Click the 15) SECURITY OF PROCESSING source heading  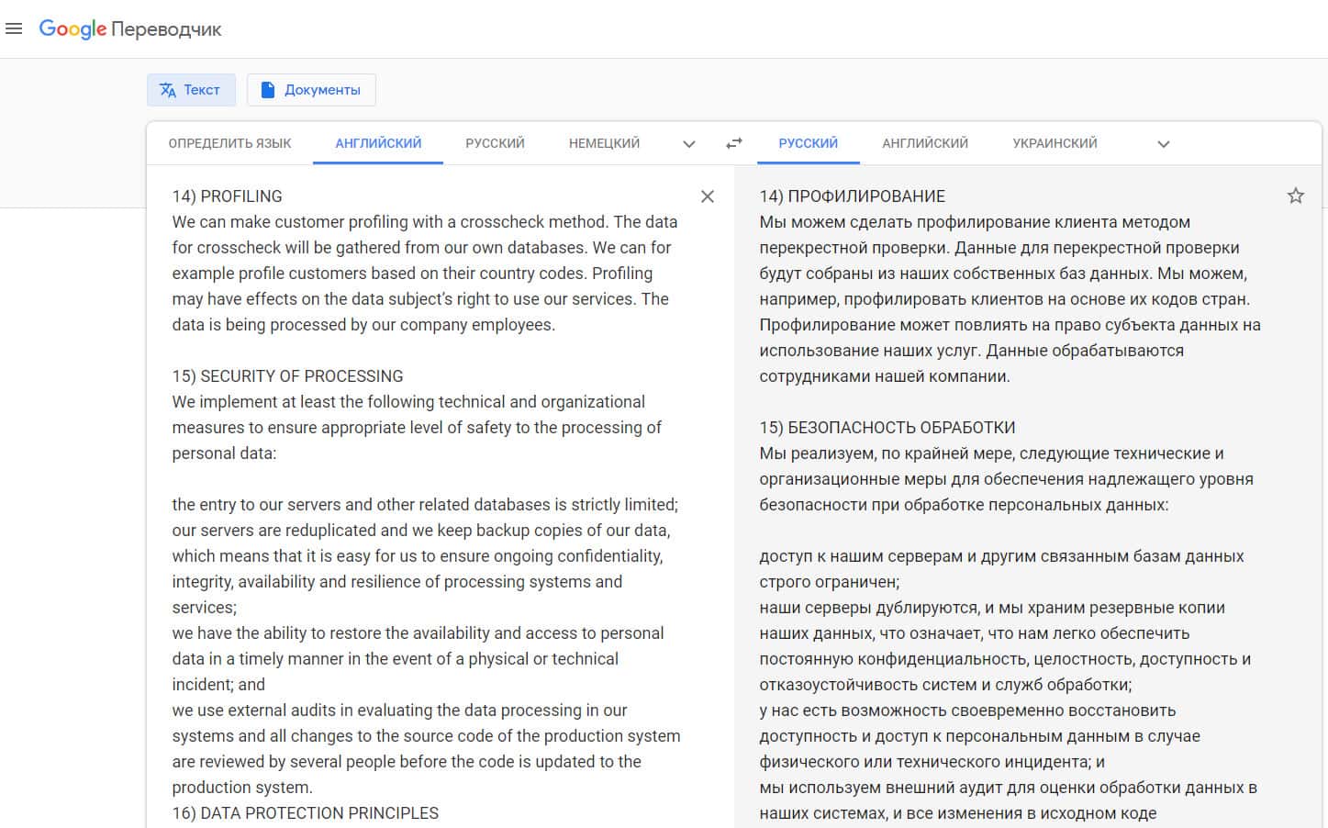(x=287, y=376)
